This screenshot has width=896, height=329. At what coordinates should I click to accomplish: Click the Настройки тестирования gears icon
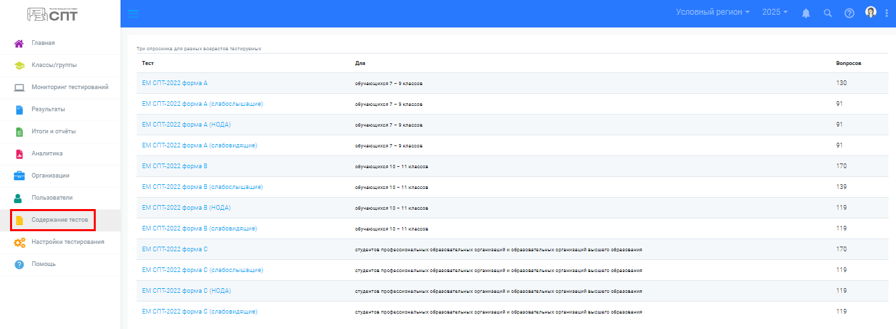pyautogui.click(x=19, y=243)
